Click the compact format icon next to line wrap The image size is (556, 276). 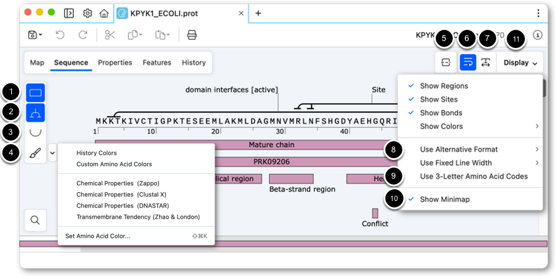pyautogui.click(x=445, y=62)
